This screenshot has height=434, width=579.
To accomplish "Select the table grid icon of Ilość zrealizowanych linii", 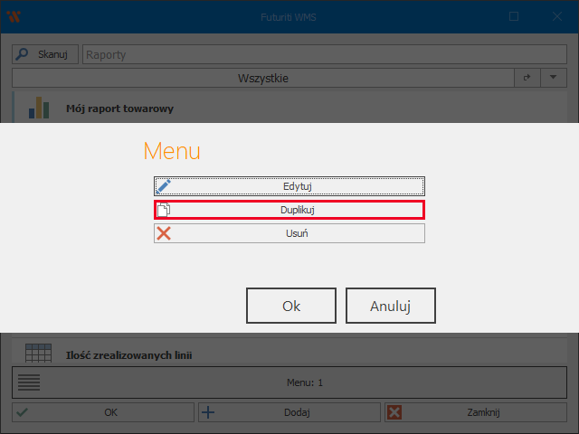I will 38,354.
